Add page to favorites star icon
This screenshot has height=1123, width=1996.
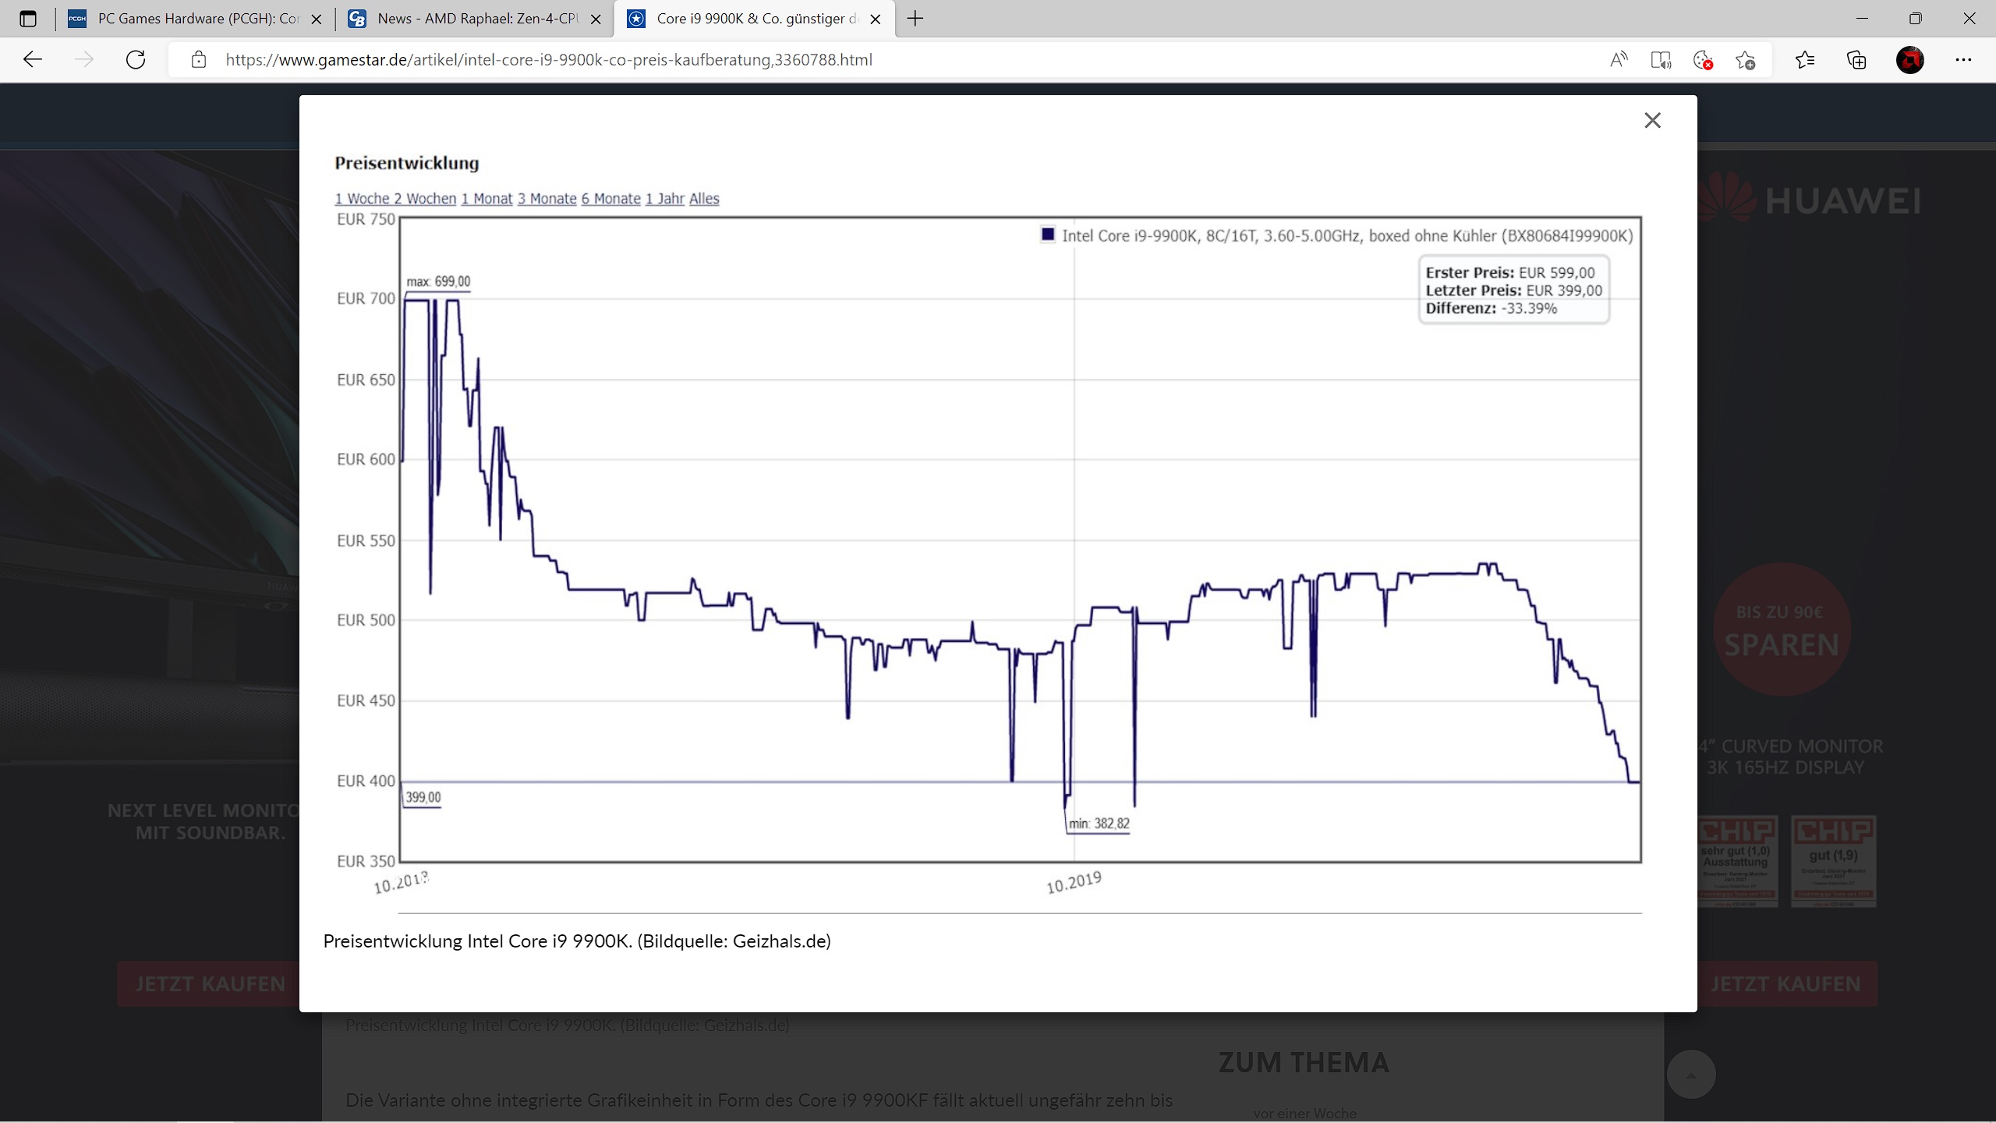(x=1746, y=60)
